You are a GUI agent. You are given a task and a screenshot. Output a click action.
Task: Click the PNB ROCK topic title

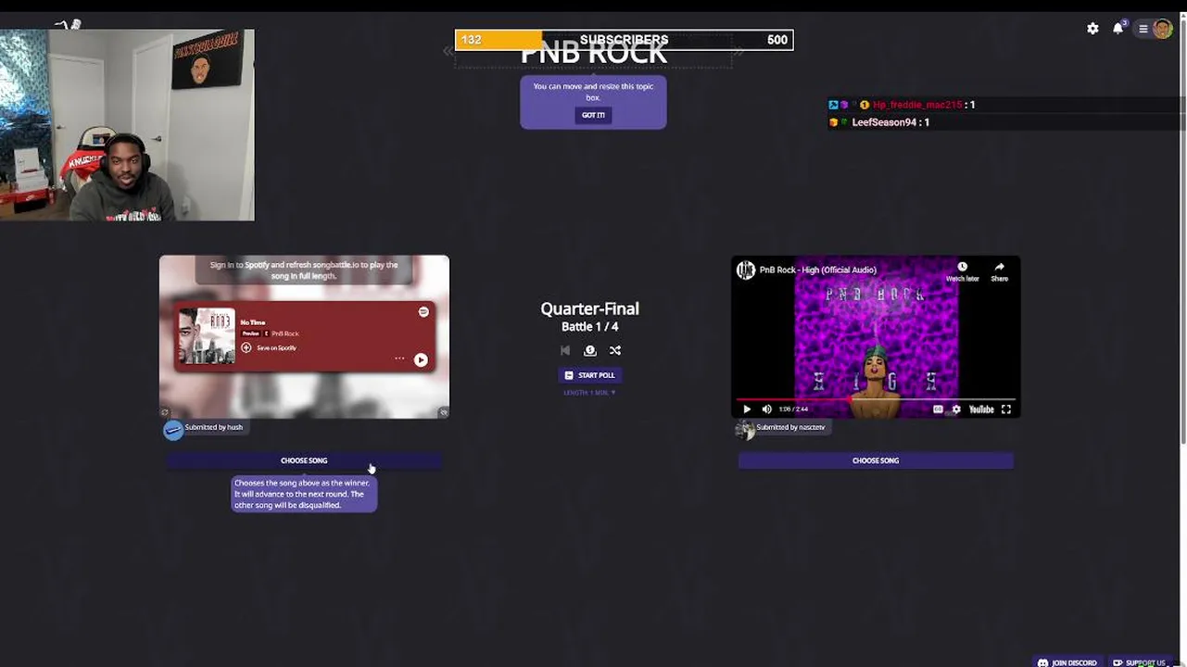click(x=593, y=54)
